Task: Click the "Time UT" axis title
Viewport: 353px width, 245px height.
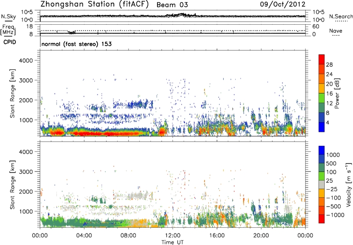Action: [x=173, y=242]
